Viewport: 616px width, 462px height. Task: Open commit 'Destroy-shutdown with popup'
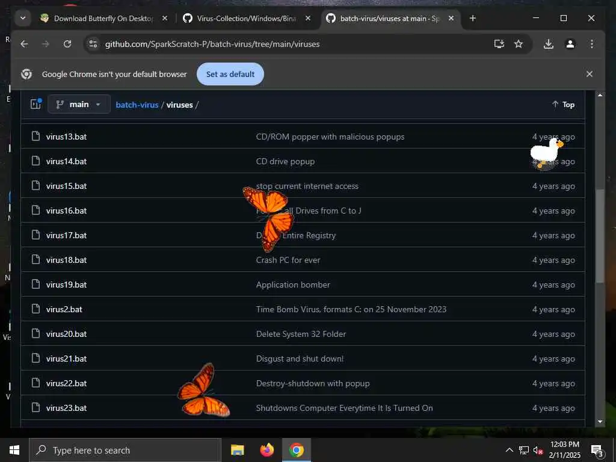pyautogui.click(x=313, y=383)
